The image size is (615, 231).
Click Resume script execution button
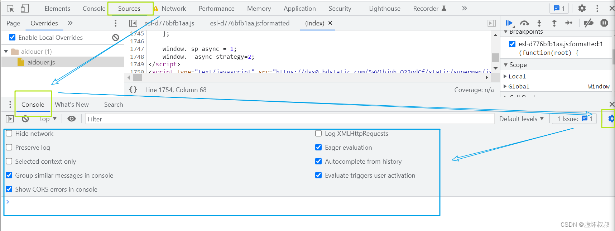tap(509, 23)
